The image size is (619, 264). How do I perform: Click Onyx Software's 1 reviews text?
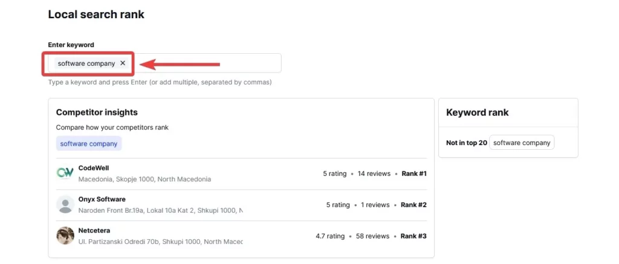point(375,205)
